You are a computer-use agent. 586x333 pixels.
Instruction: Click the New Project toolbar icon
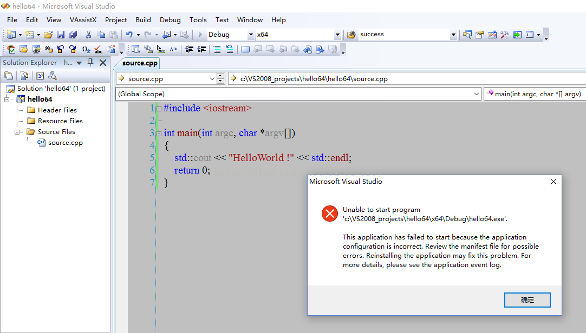point(11,35)
